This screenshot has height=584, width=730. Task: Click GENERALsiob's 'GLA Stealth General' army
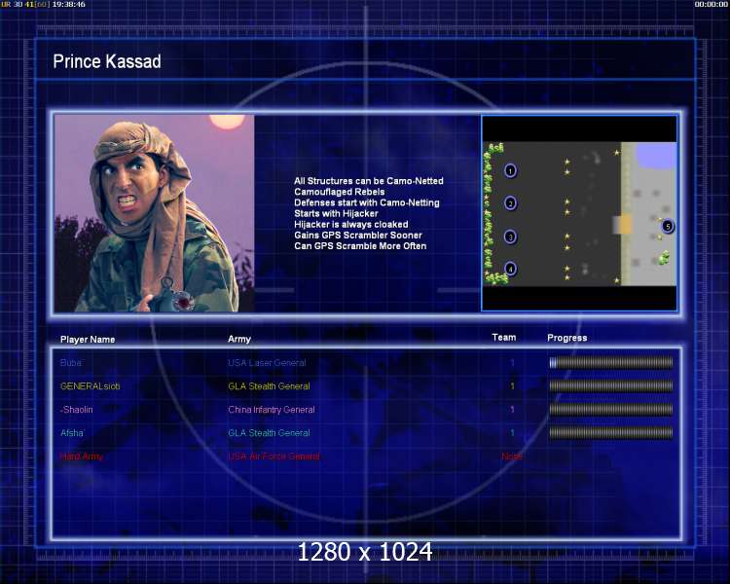[269, 386]
